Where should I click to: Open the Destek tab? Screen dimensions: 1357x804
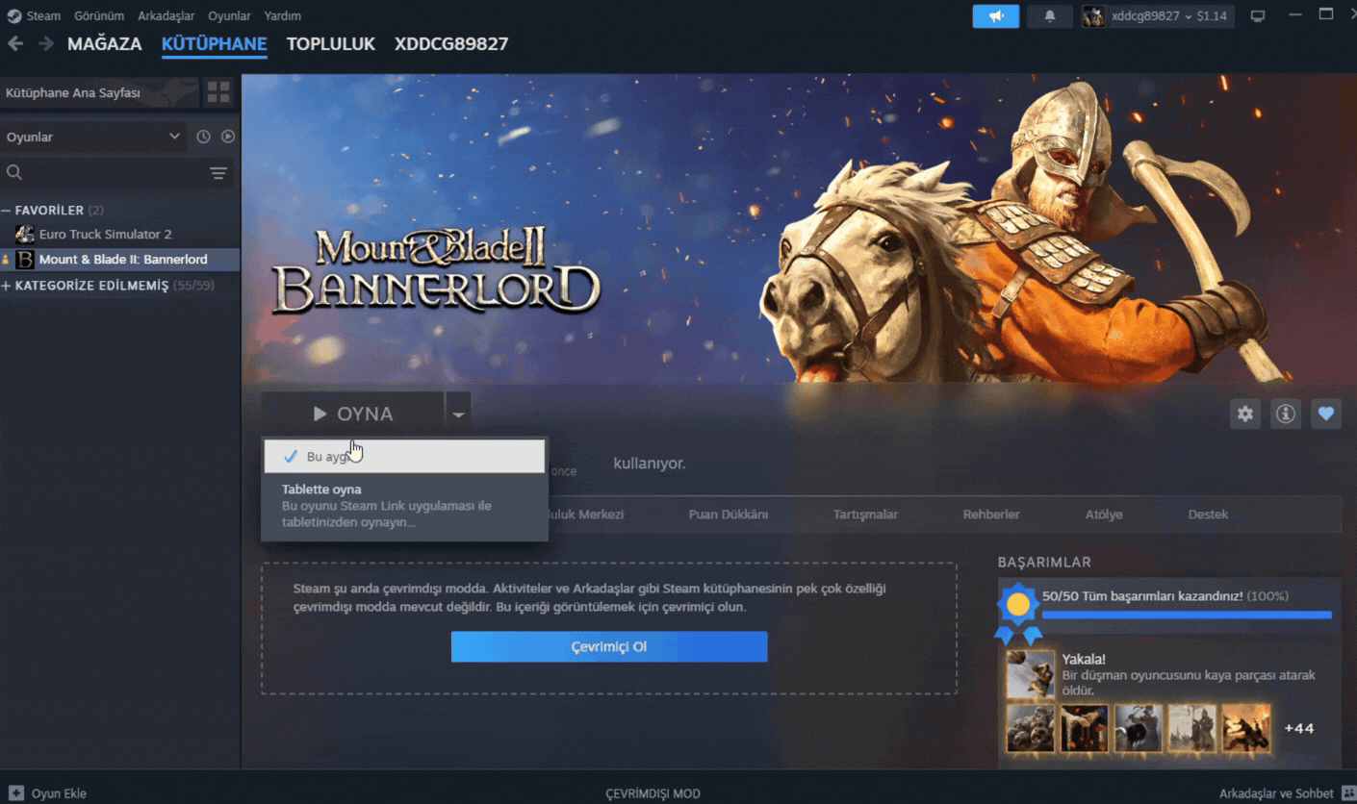pos(1208,515)
